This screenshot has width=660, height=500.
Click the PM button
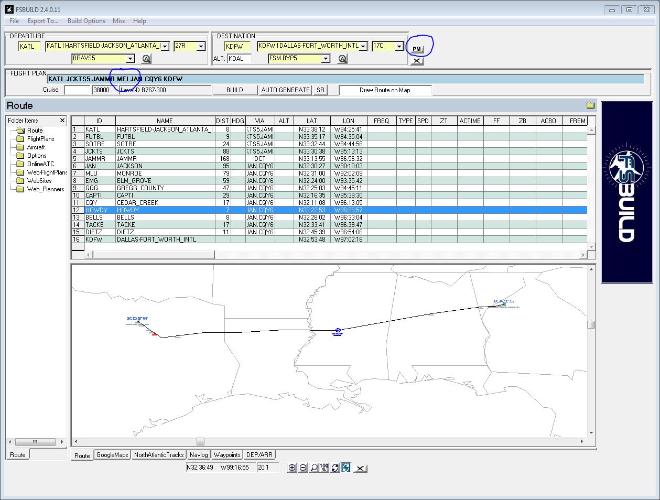pos(417,49)
